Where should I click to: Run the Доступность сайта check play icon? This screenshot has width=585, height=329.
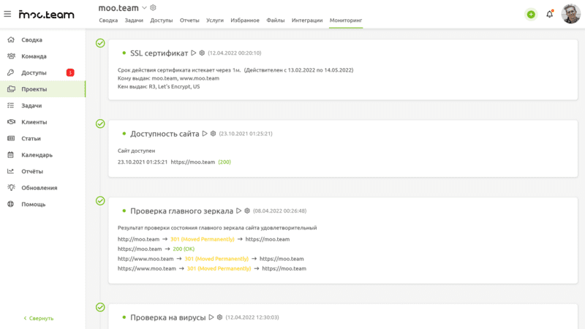[x=205, y=134]
